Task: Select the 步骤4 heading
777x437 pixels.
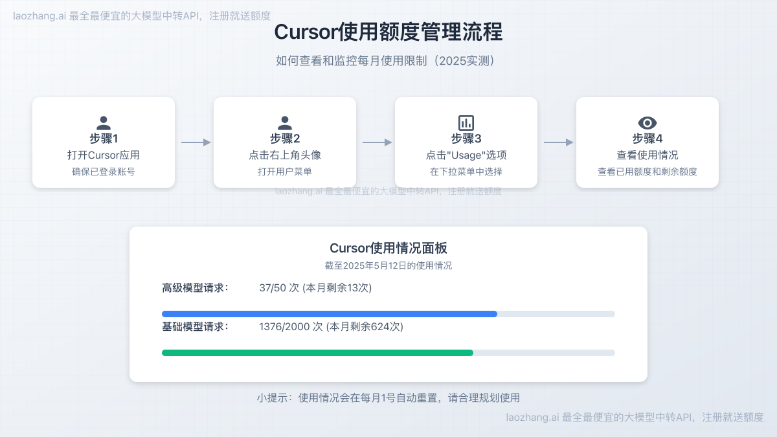Action: pyautogui.click(x=647, y=139)
